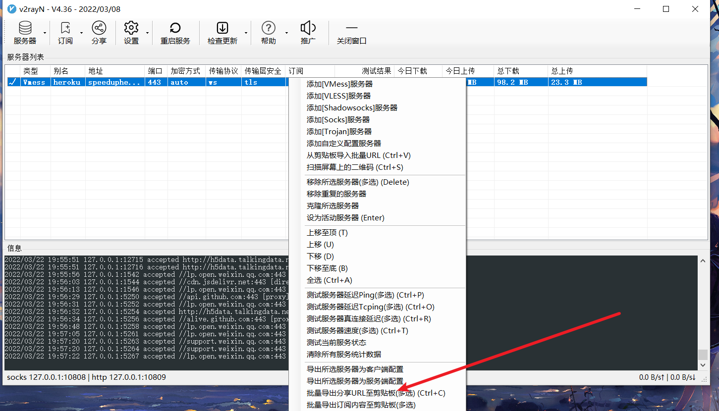Expand the 订阅 dropdown arrow
The width and height of the screenshot is (719, 411).
tap(82, 33)
